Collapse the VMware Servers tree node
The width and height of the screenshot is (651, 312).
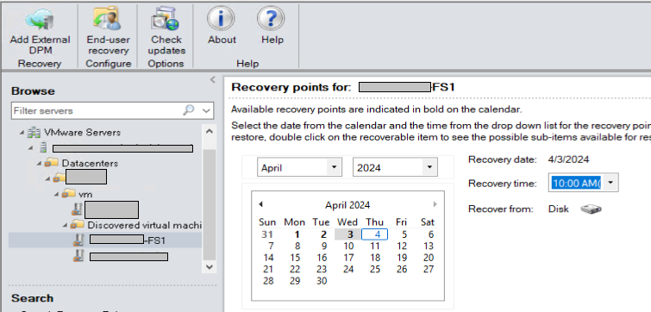(22, 133)
